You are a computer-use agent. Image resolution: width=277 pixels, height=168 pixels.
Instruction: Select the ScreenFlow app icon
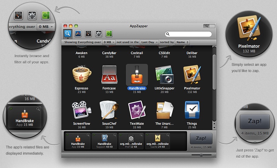coord(81,110)
